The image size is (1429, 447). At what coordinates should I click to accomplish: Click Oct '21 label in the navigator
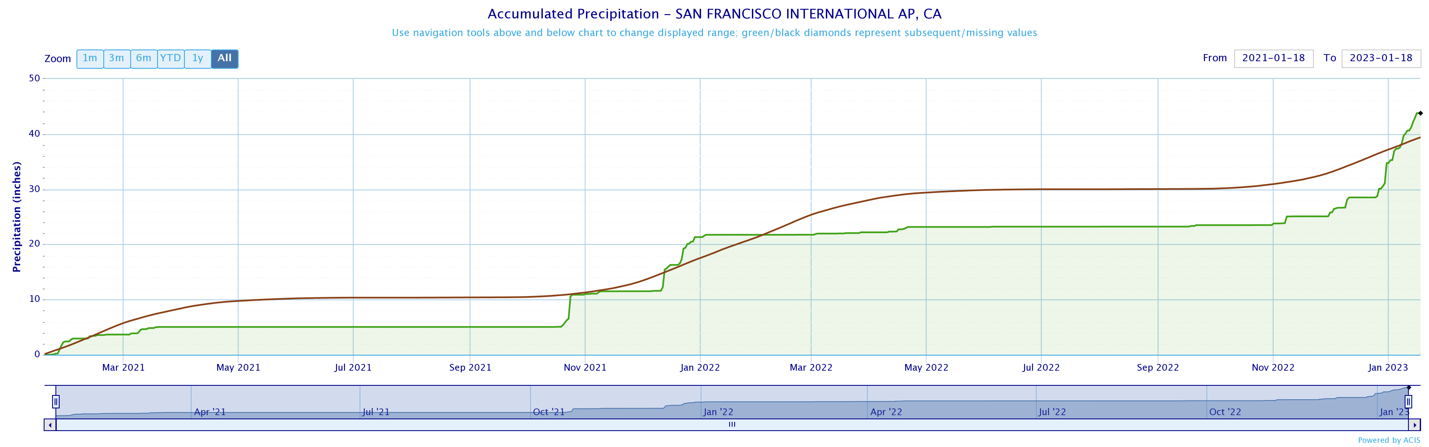pyautogui.click(x=549, y=412)
